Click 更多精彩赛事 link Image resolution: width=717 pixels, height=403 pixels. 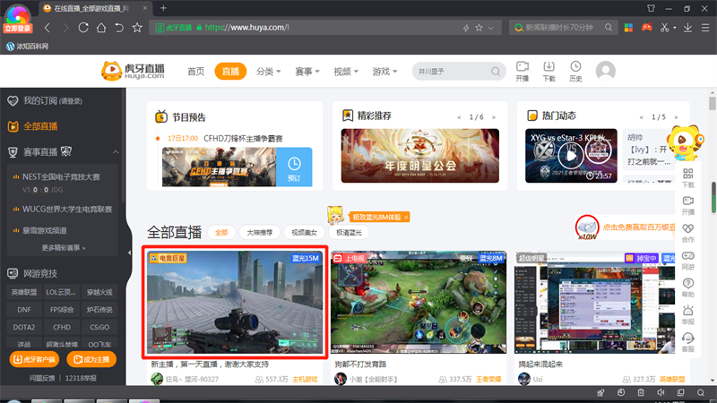coord(64,248)
